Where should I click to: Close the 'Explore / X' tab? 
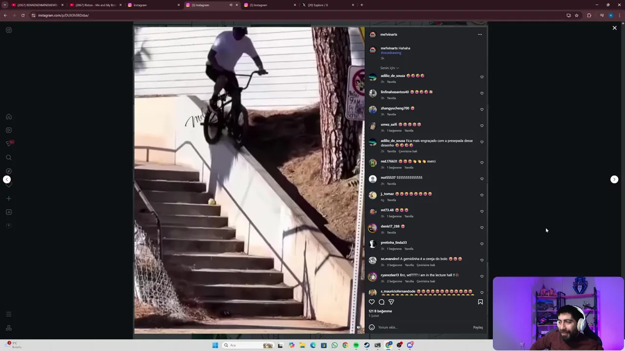[x=353, y=5]
